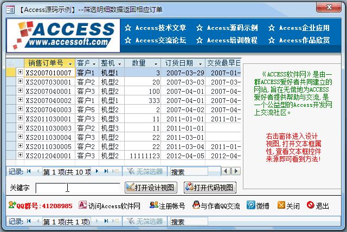The width and height of the screenshot is (347, 232).
Task: Click 关闭 button in bottom bar
Action: coord(288,205)
